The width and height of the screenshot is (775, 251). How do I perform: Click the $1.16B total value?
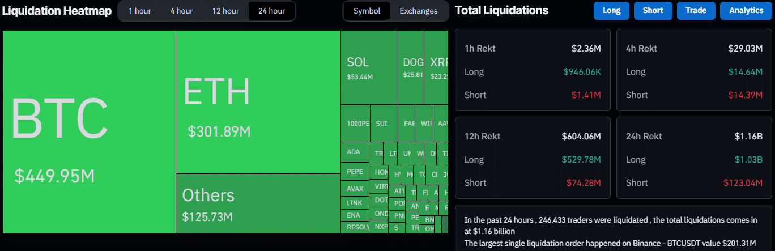pos(749,137)
